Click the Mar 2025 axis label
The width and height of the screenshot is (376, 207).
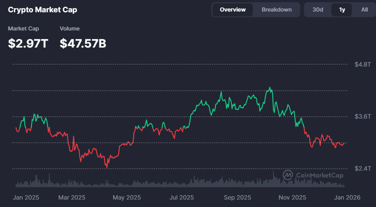72,197
